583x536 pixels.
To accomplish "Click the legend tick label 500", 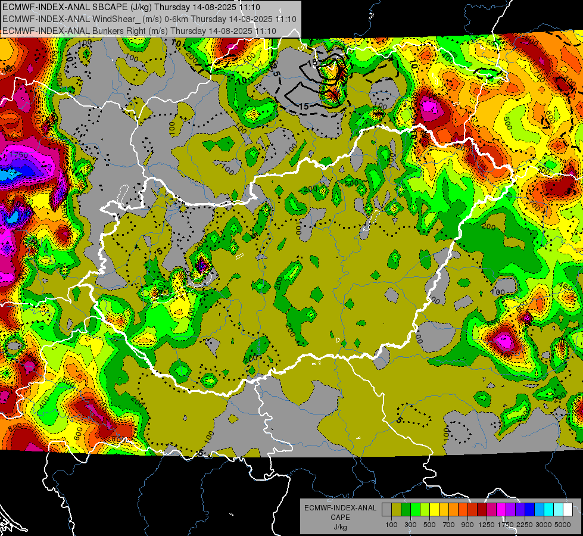I will click(429, 525).
